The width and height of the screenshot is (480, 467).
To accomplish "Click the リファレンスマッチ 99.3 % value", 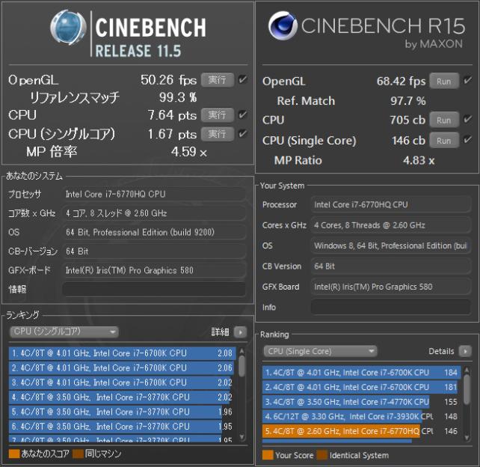I will click(178, 97).
